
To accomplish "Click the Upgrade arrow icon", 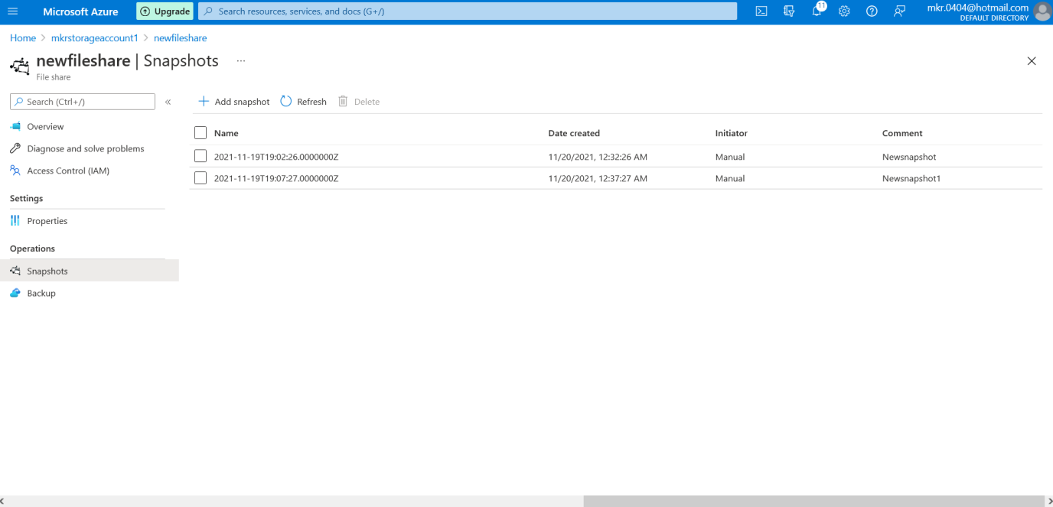I will click(145, 11).
